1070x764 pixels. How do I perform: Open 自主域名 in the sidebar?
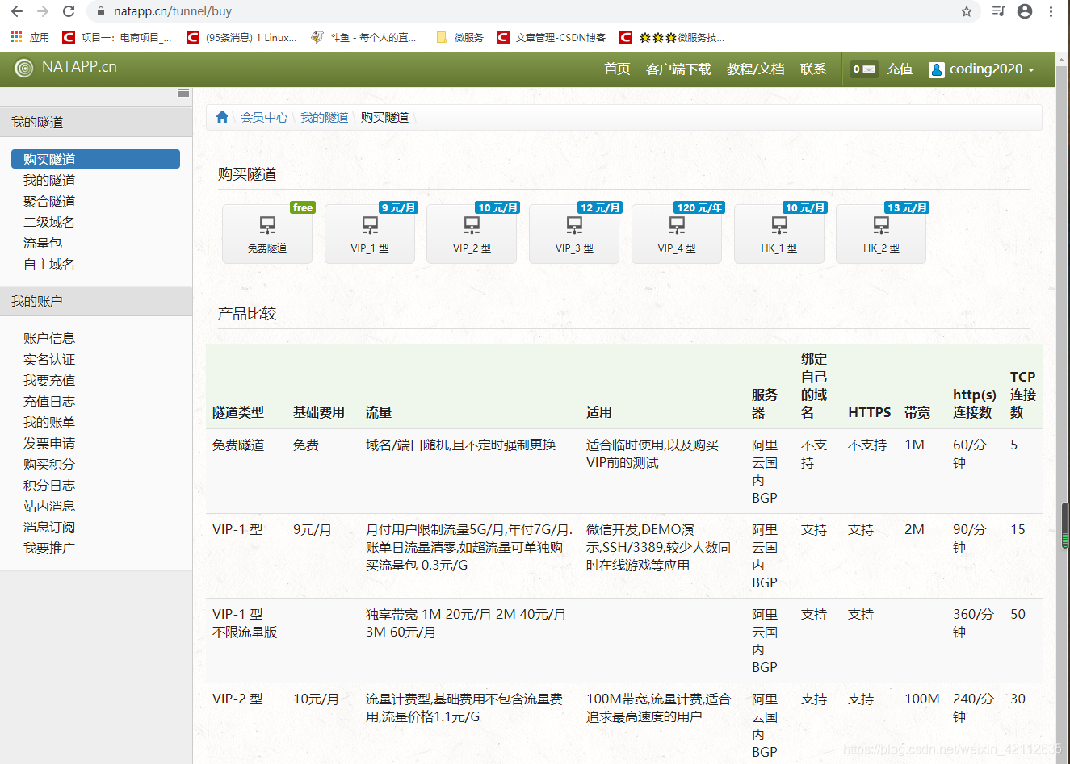49,264
